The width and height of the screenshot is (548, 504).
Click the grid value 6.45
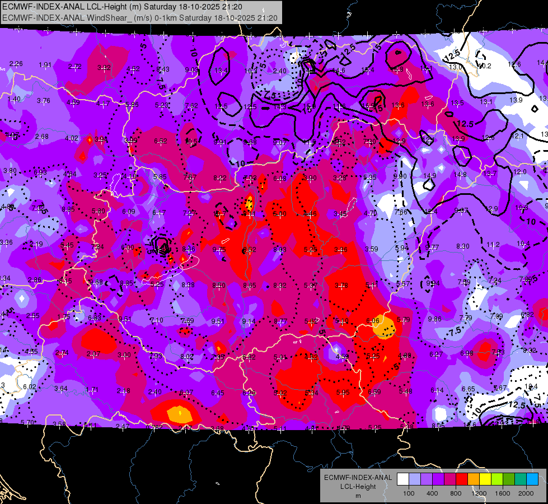tap(217, 393)
